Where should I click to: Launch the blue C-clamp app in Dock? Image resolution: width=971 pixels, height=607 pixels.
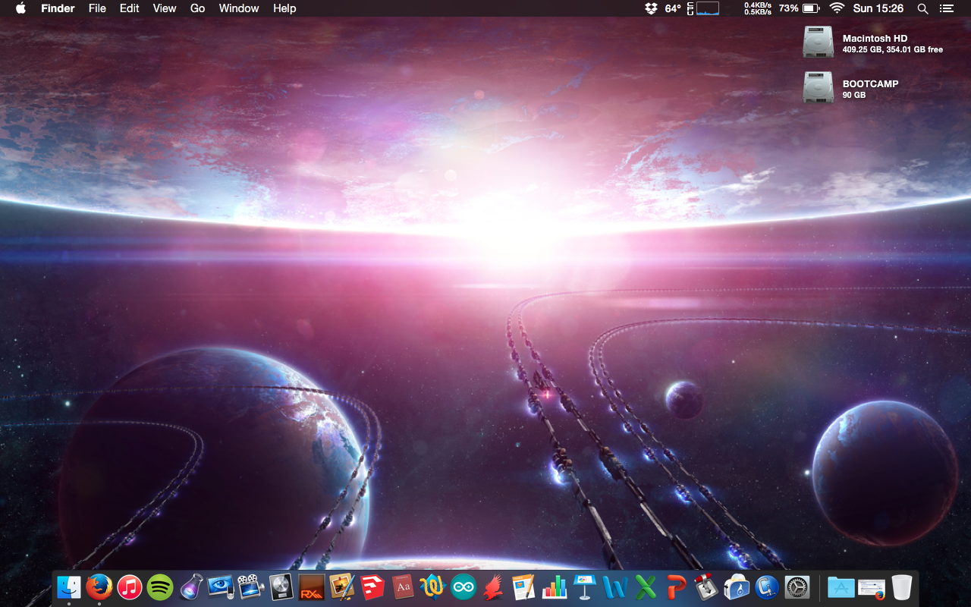767,587
